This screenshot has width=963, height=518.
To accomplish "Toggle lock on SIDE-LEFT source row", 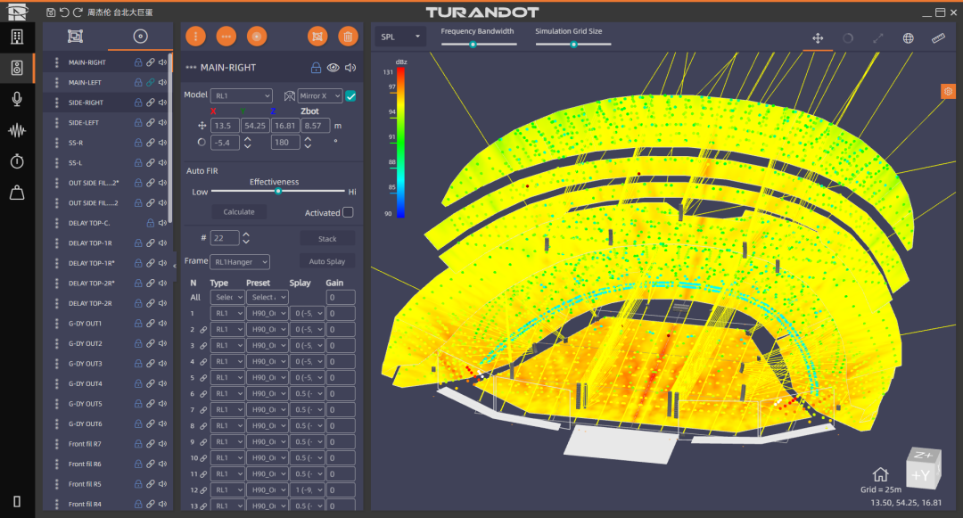I will click(138, 123).
